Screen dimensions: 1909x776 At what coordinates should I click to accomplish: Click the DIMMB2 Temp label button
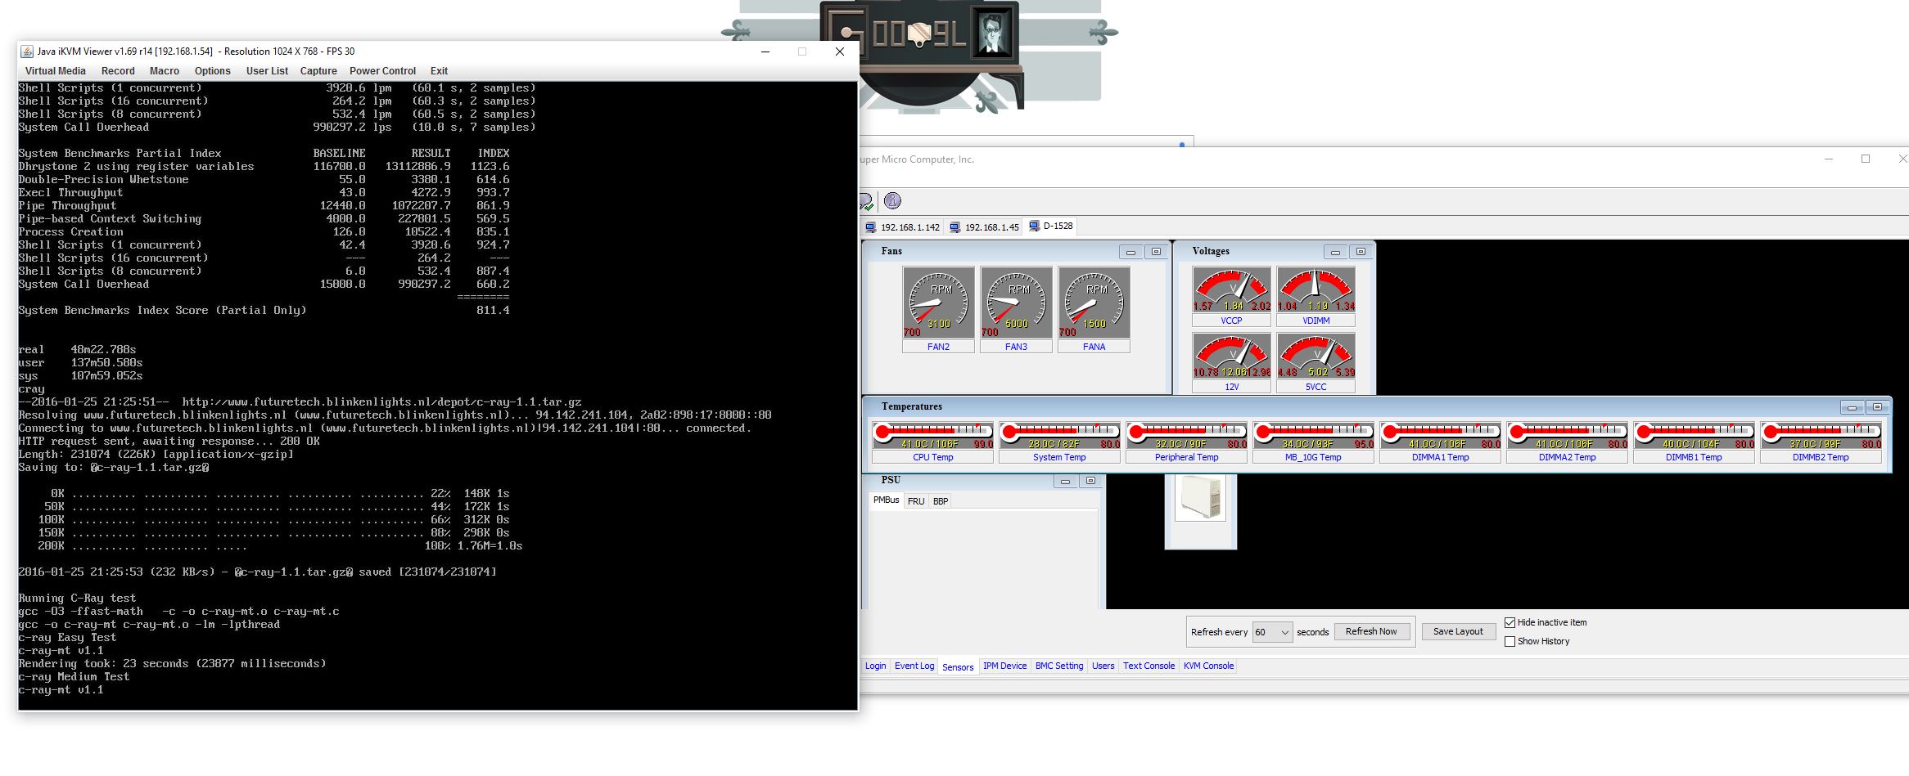(x=1821, y=458)
